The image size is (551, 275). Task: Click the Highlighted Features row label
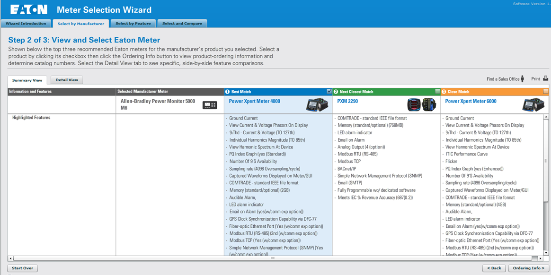pos(31,118)
